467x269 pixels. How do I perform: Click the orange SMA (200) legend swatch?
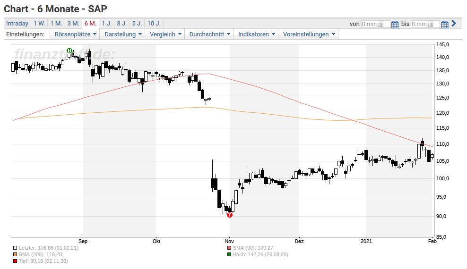click(x=15, y=254)
